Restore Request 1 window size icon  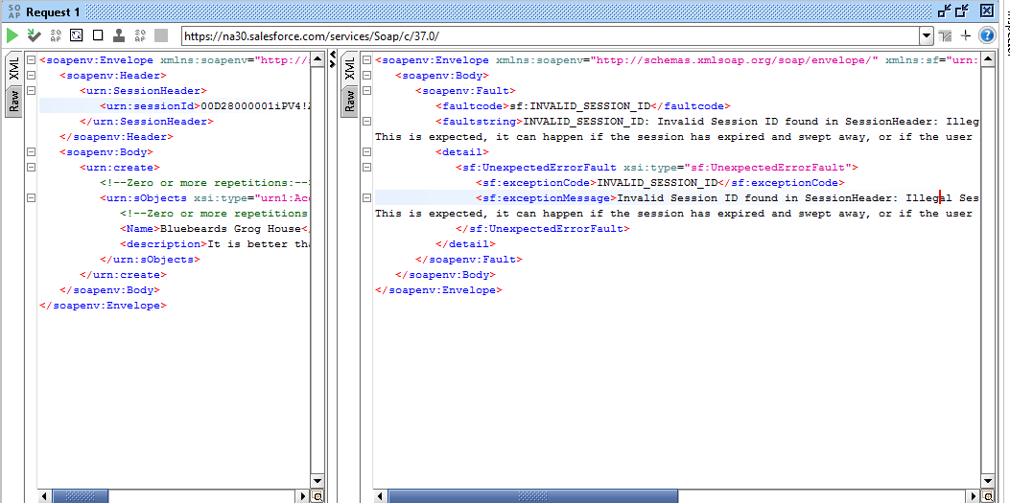(x=962, y=11)
